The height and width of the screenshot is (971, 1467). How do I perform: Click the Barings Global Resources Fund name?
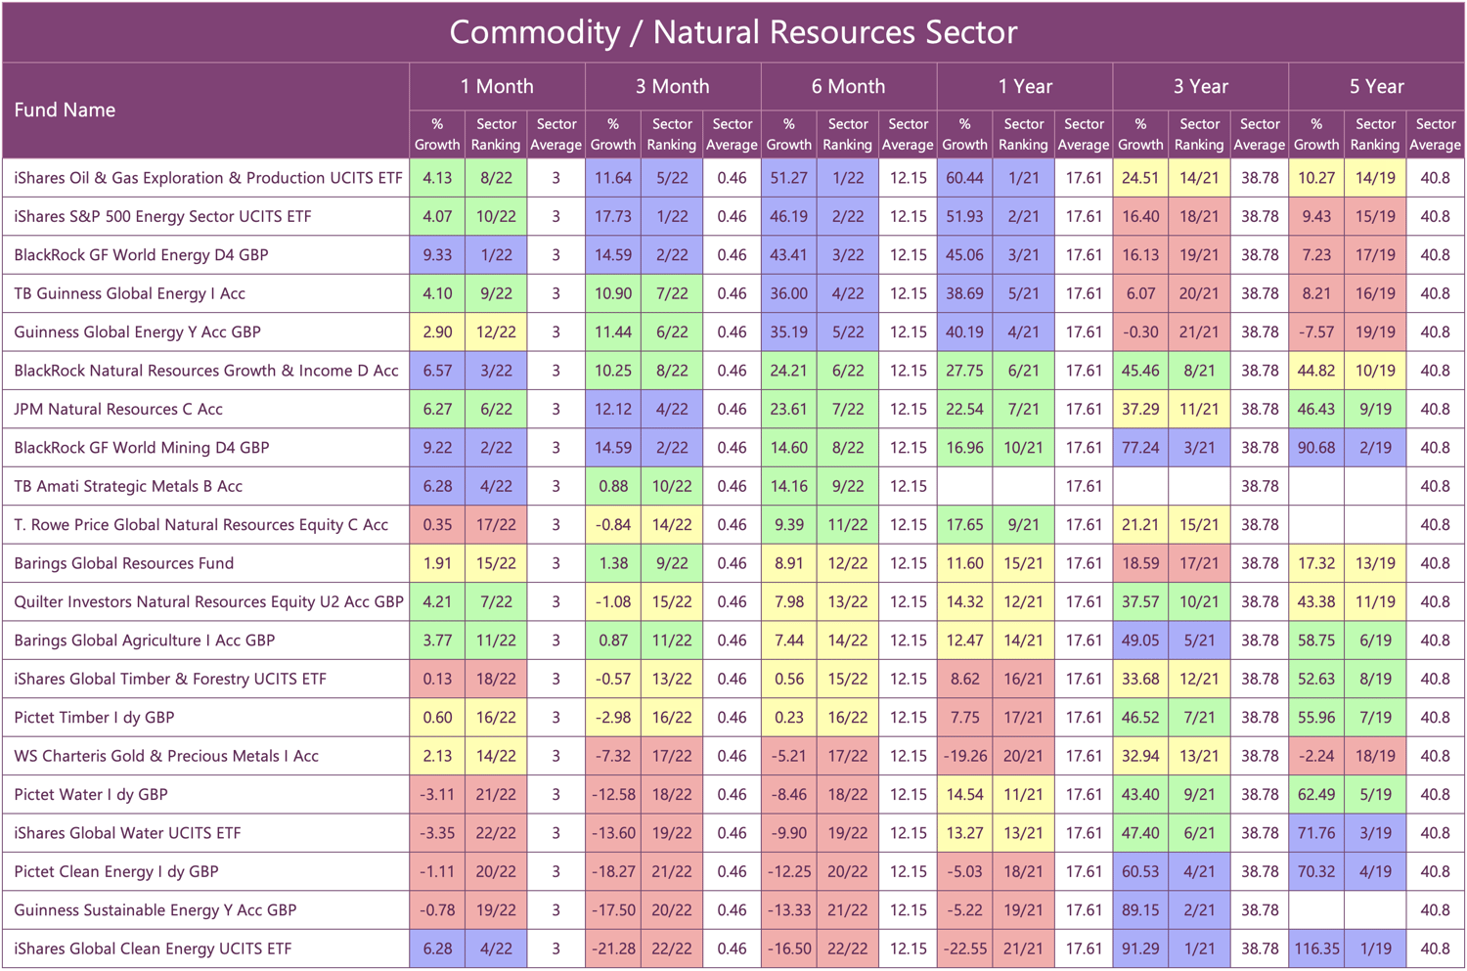tap(124, 563)
